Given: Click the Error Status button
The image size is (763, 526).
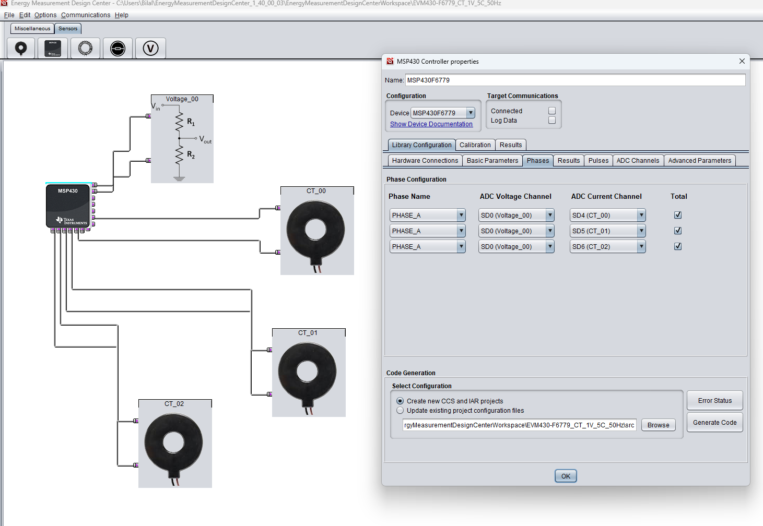Looking at the screenshot, I should pyautogui.click(x=715, y=401).
